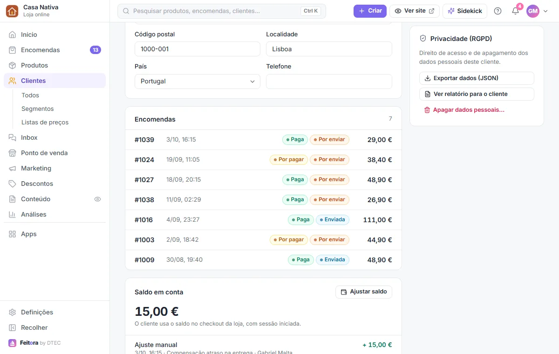559x354 pixels.
Task: Open order #1016 row
Action: tap(263, 220)
